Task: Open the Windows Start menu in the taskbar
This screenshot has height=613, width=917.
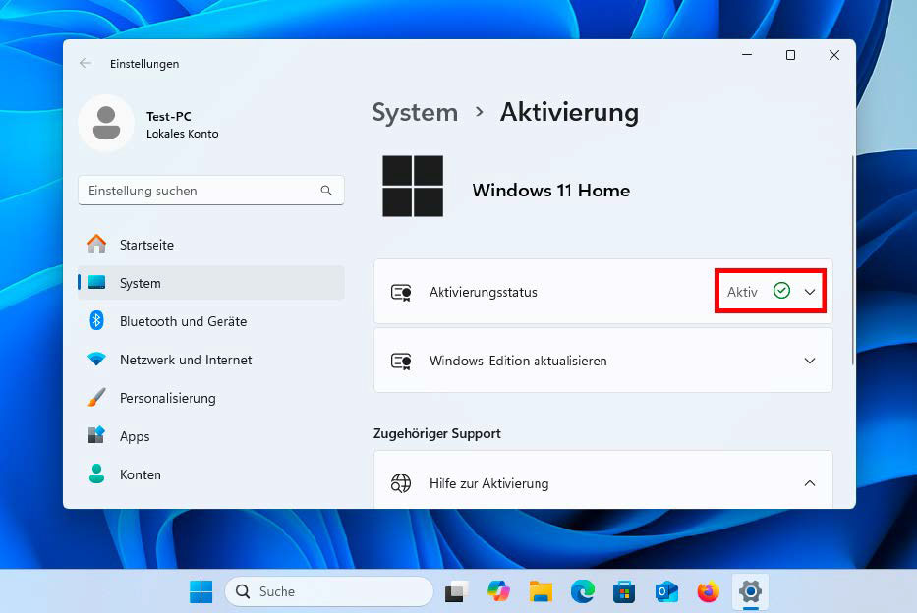Action: (201, 592)
